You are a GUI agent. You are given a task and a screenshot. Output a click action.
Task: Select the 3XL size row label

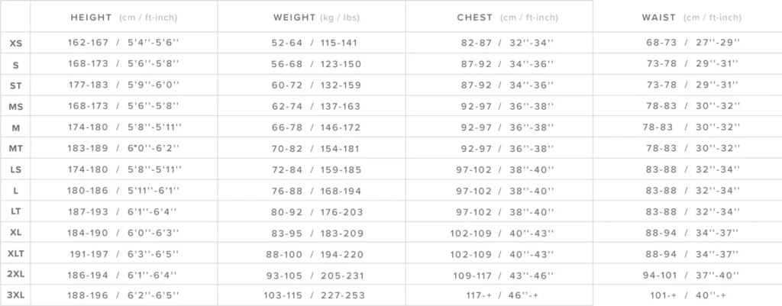coord(16,296)
